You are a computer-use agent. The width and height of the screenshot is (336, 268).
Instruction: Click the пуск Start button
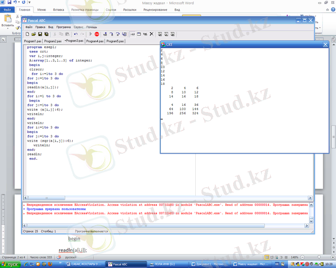[11, 264]
